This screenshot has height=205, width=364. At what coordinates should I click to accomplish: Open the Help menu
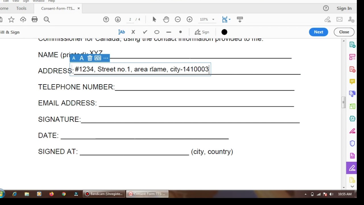[x=51, y=1]
